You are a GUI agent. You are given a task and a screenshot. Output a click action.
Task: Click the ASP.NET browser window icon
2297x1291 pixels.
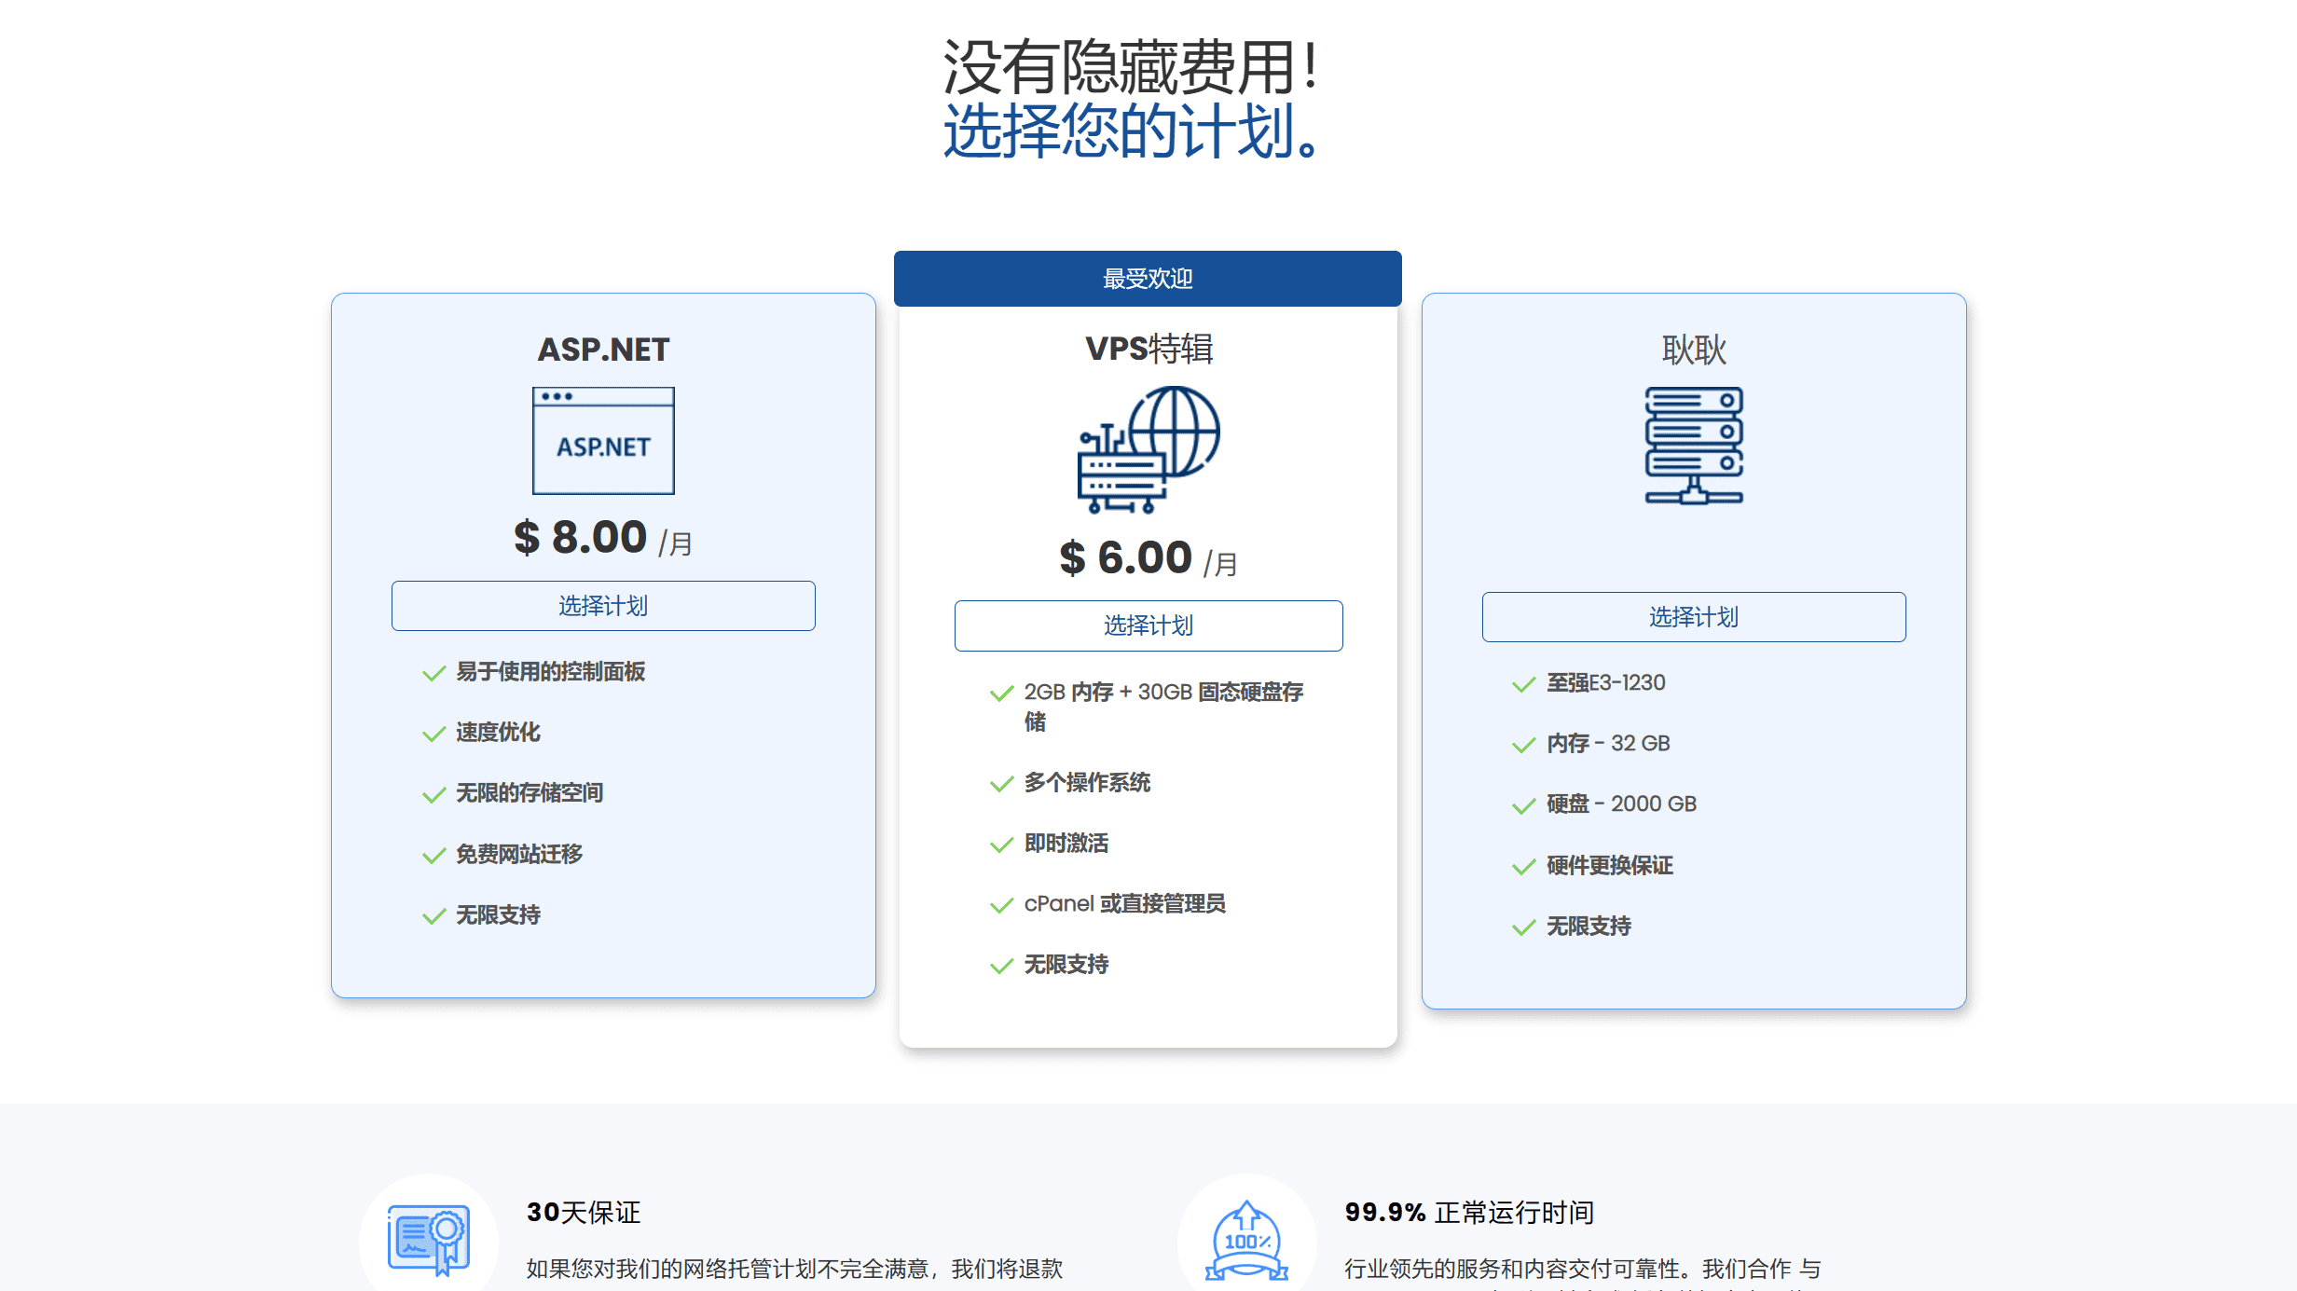coord(603,441)
